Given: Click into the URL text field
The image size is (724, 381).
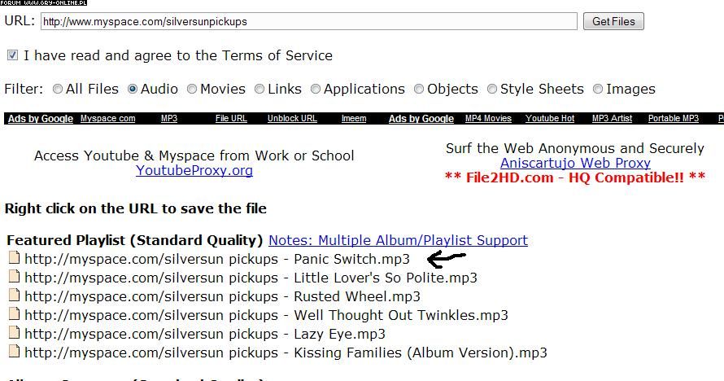Looking at the screenshot, I should [309, 22].
